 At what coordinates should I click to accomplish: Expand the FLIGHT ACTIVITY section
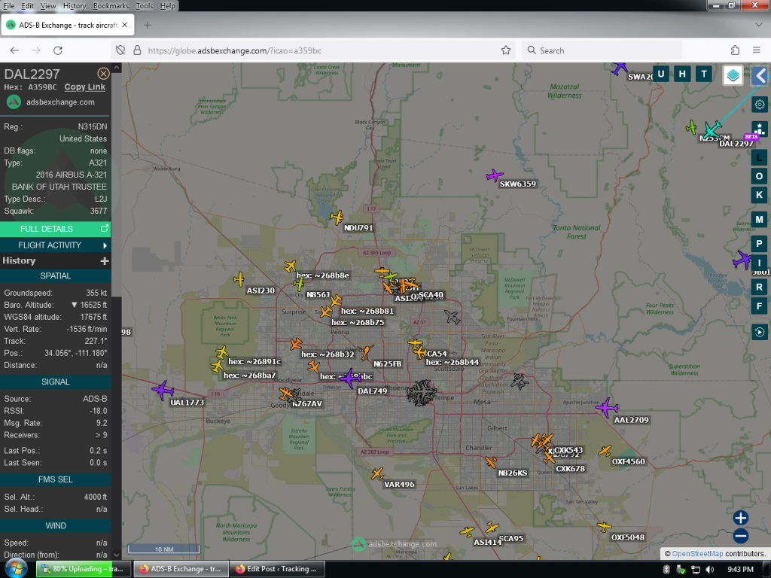[55, 245]
